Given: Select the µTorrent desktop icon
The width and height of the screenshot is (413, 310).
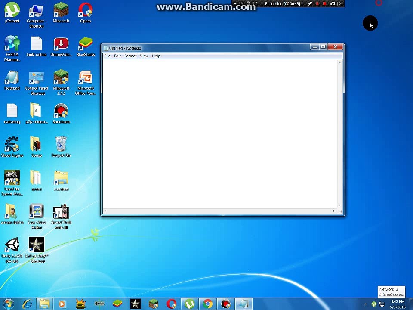Looking at the screenshot, I should 12,12.
